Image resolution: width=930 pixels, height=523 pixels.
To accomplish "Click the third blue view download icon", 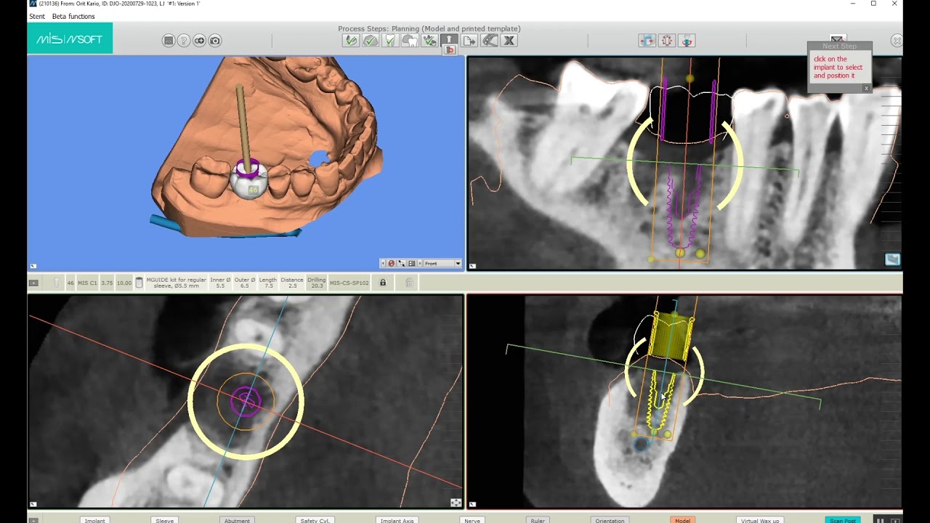I will [687, 41].
